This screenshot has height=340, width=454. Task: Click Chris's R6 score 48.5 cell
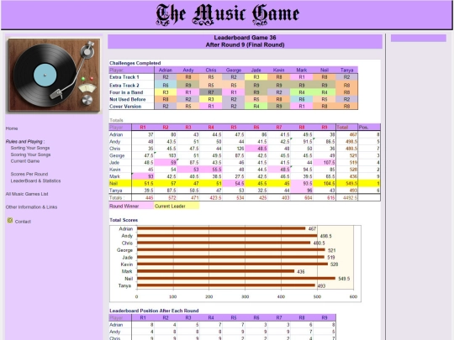click(256, 149)
